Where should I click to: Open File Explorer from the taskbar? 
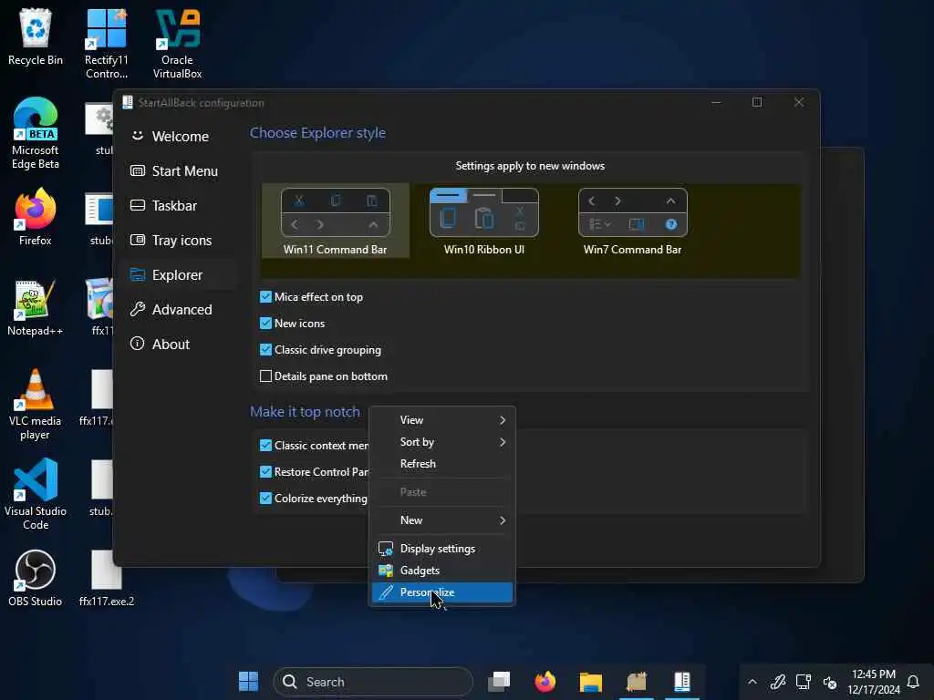[x=591, y=682]
